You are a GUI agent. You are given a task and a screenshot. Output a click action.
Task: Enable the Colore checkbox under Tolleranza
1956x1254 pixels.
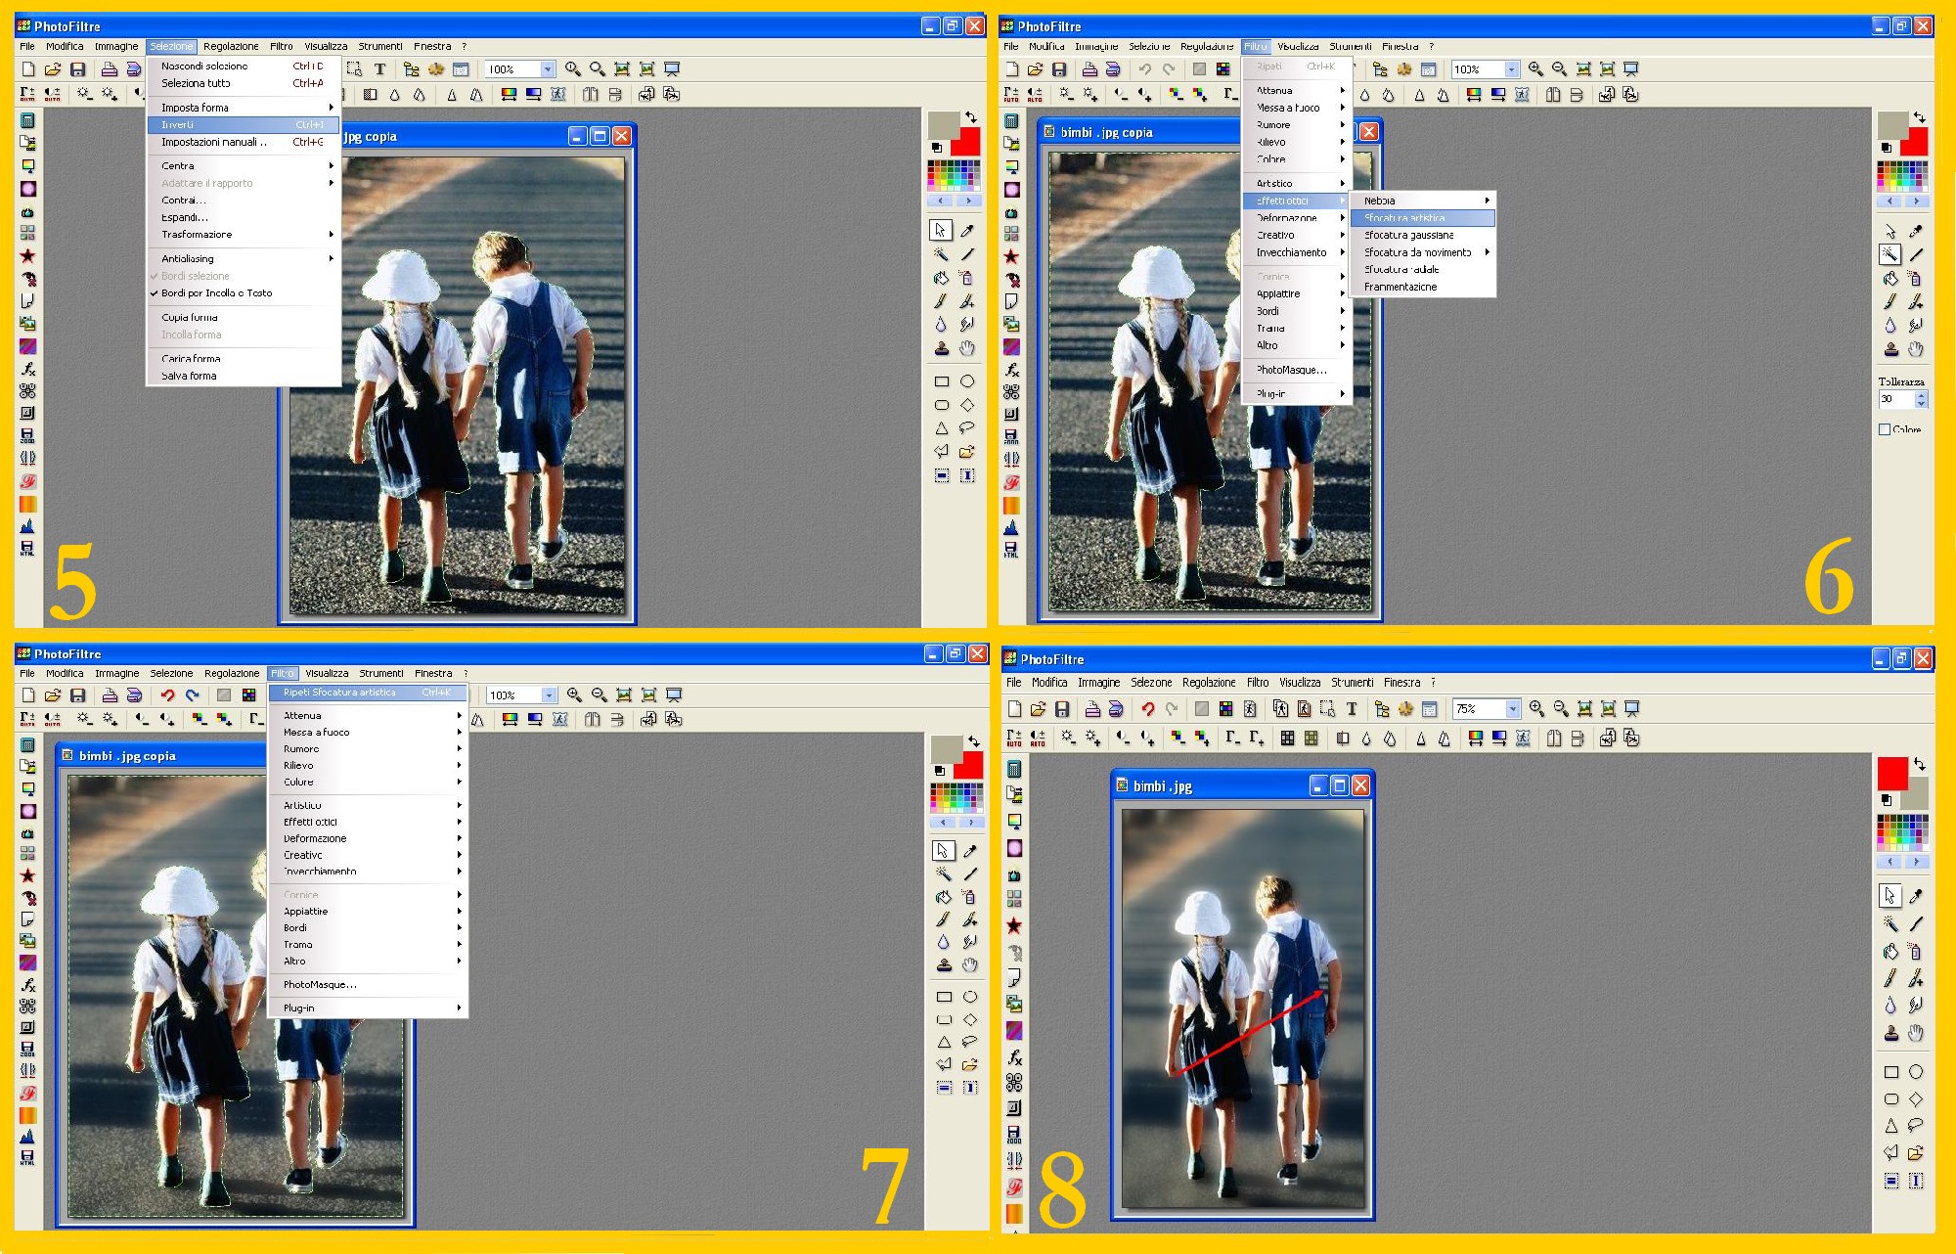click(x=1885, y=429)
